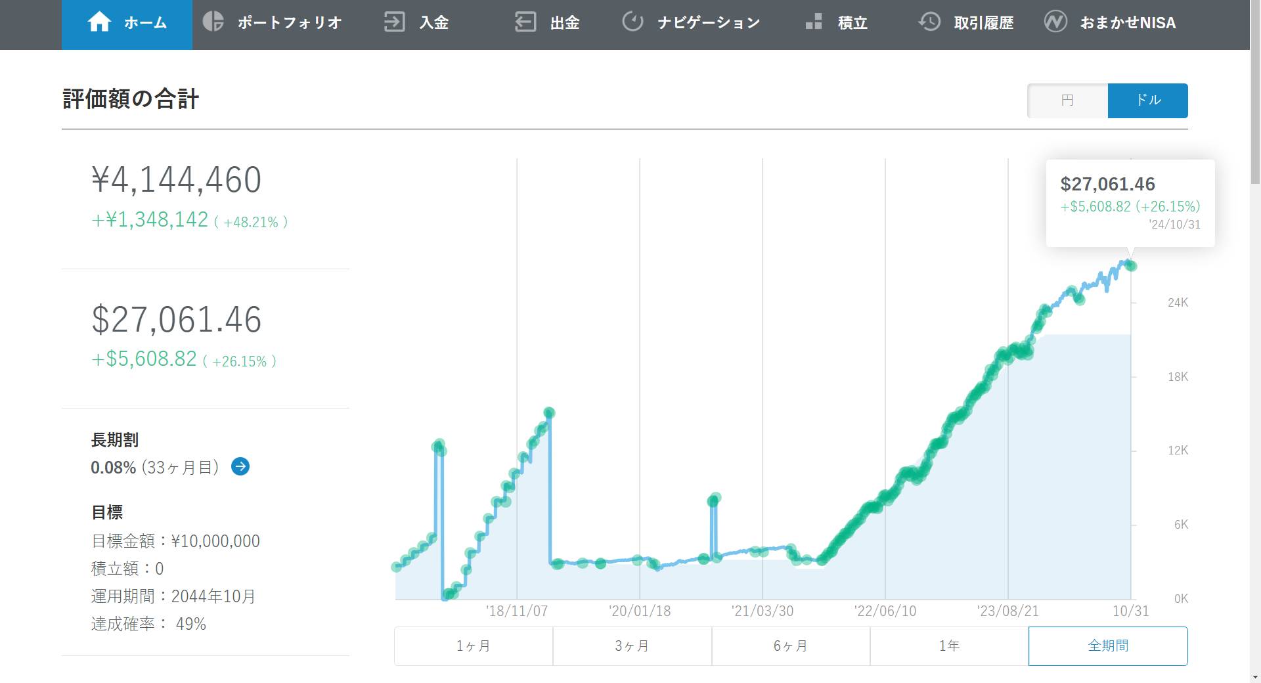Open 入金 menu item
The height and width of the screenshot is (683, 1261).
[434, 23]
